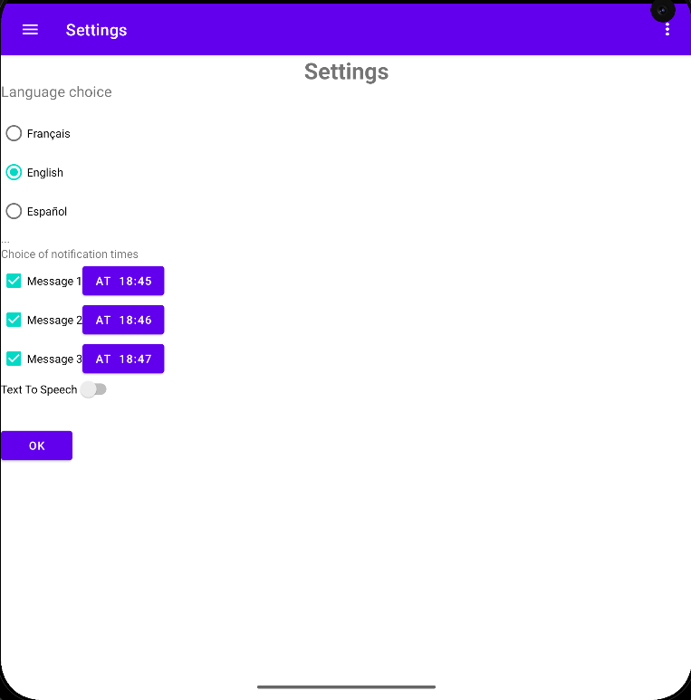This screenshot has height=700, width=691.
Task: Click the Français language label
Action: [49, 134]
